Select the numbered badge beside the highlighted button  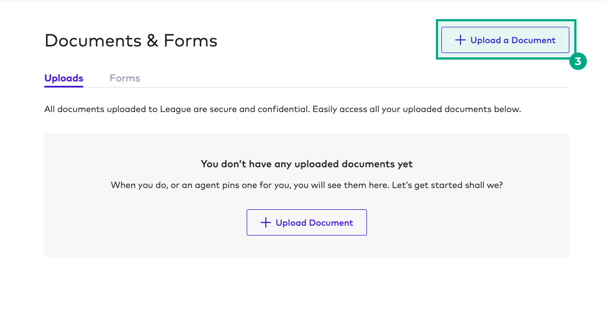[578, 62]
